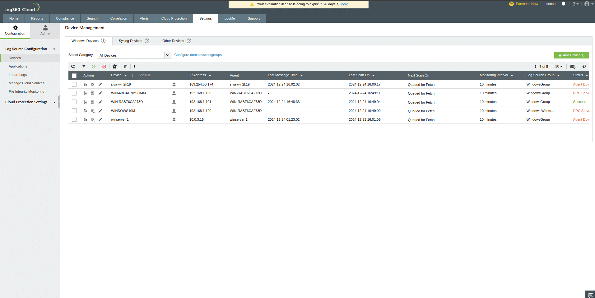
Task: Switch to the Syslog Devices tab
Action: tap(130, 41)
